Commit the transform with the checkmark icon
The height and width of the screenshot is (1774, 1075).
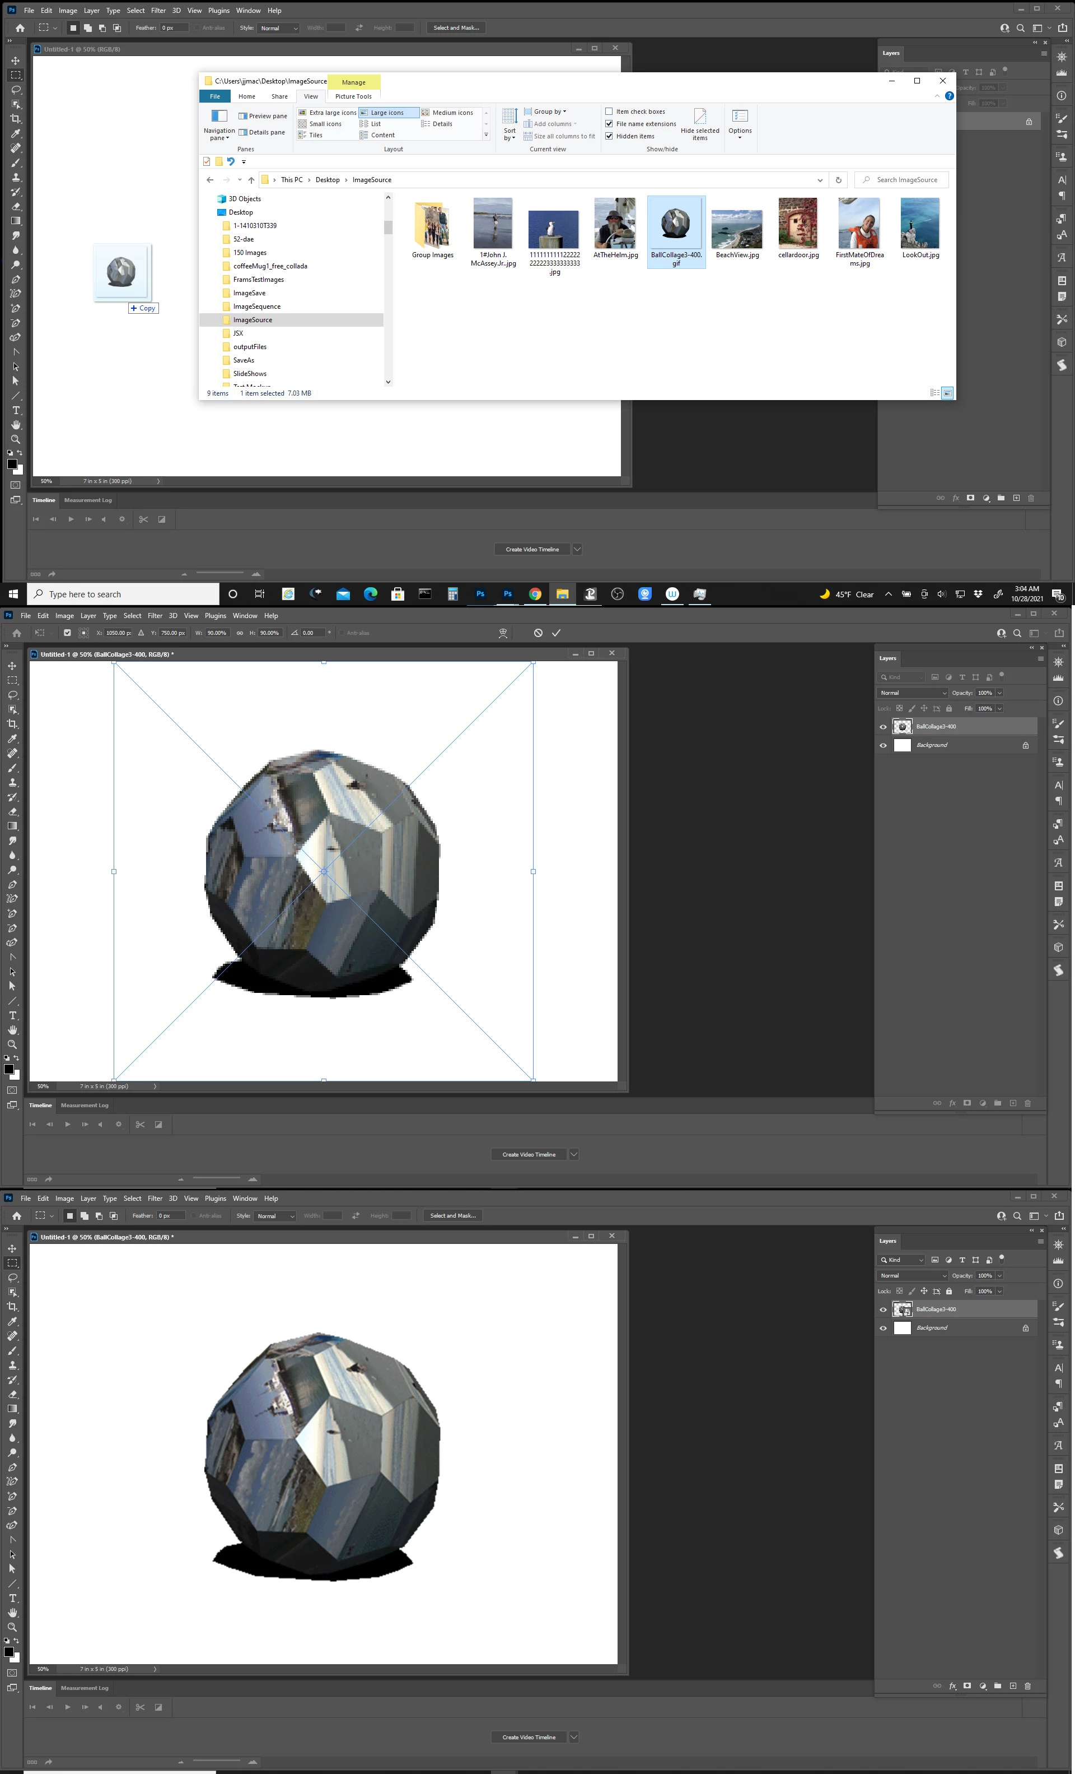point(555,633)
